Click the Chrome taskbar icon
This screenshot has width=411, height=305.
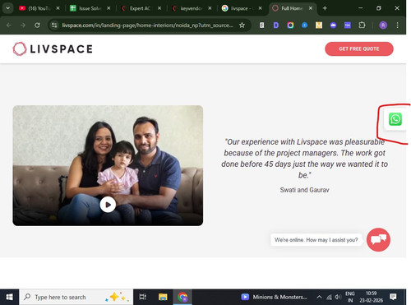click(x=182, y=297)
